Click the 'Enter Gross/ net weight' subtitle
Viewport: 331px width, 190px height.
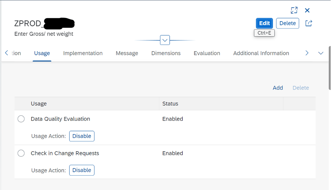pos(44,34)
